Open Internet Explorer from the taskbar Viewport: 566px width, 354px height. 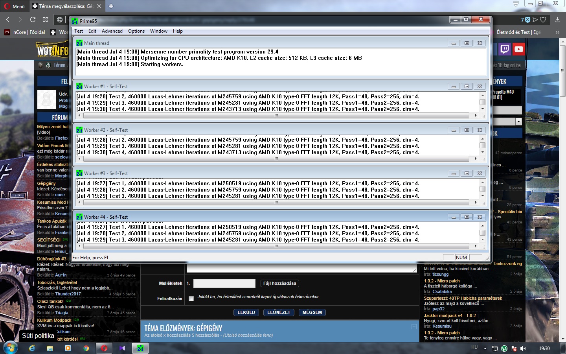32,348
